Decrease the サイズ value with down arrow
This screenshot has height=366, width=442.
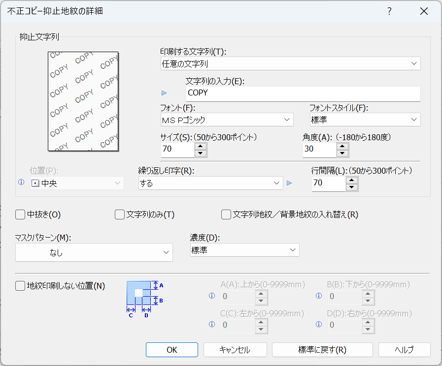click(200, 153)
